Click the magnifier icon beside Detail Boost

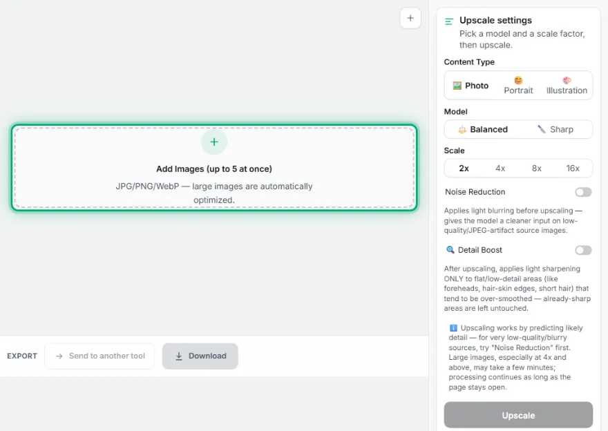click(x=450, y=250)
